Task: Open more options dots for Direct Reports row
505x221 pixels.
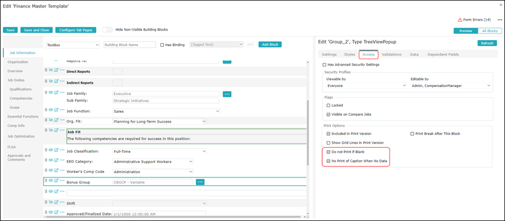Action: tap(62, 70)
